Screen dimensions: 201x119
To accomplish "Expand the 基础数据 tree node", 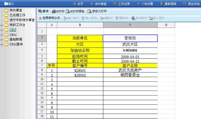I will pos(2,40).
